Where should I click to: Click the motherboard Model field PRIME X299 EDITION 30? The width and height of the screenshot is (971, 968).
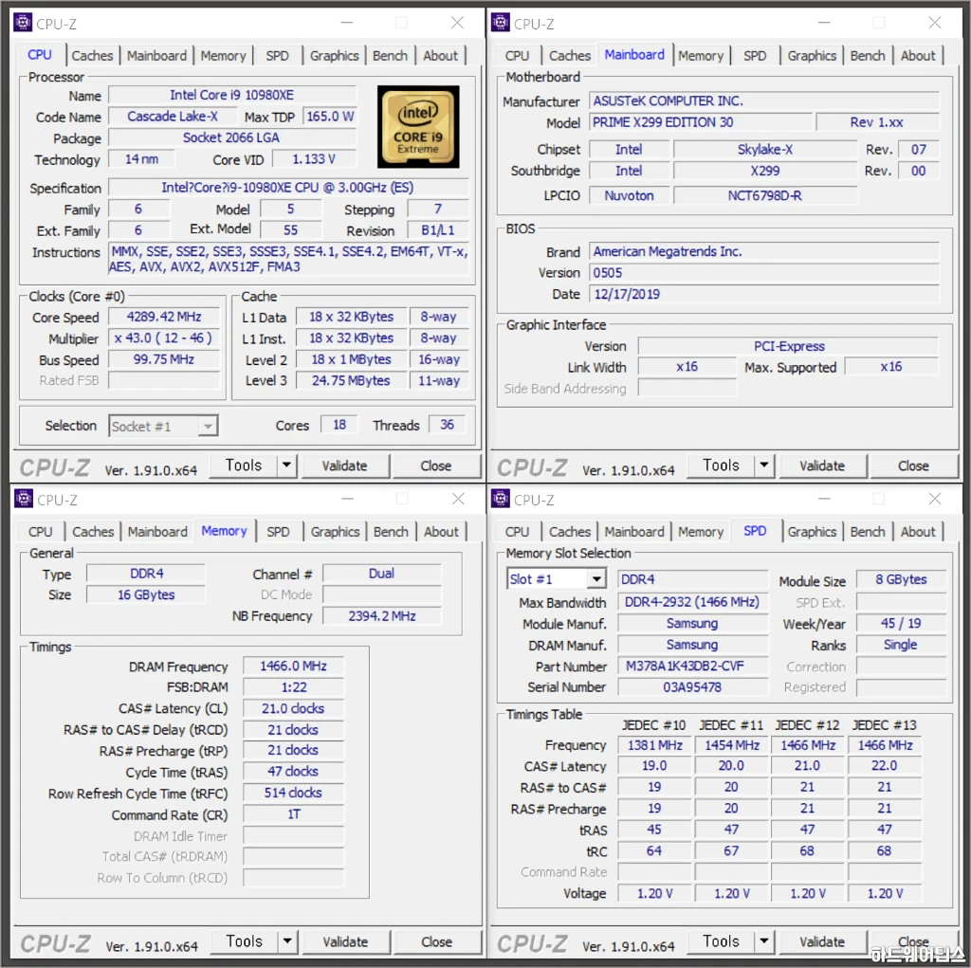click(x=701, y=122)
